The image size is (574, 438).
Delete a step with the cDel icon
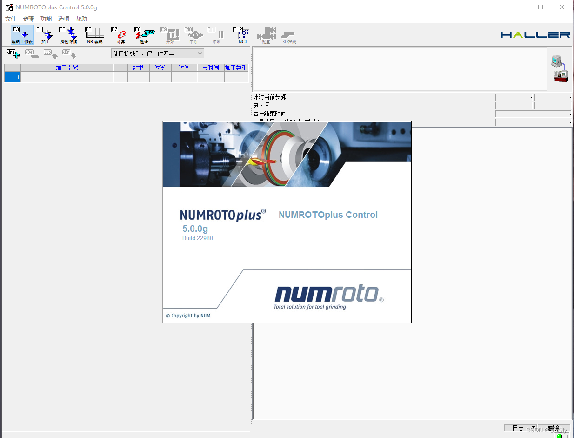coord(32,54)
